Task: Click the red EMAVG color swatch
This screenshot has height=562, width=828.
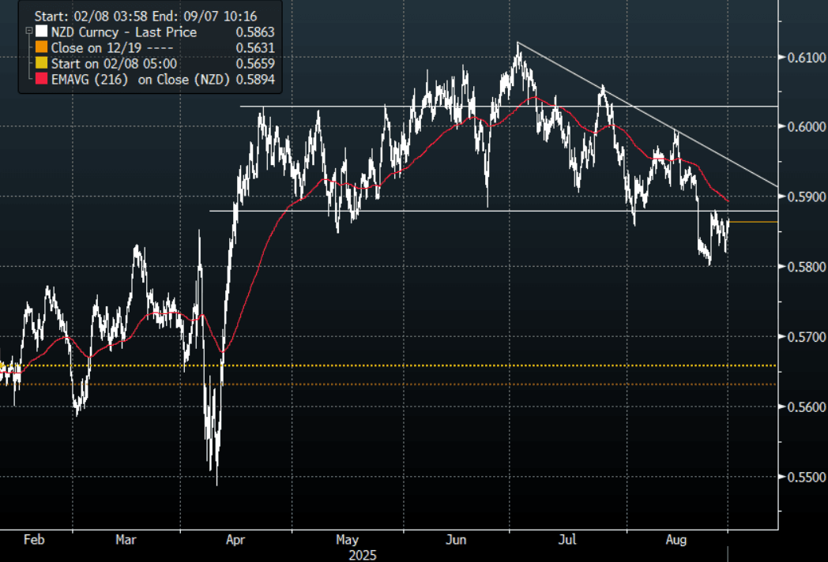Action: [40, 80]
